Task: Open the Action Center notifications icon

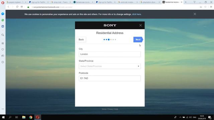Action: click(210, 117)
